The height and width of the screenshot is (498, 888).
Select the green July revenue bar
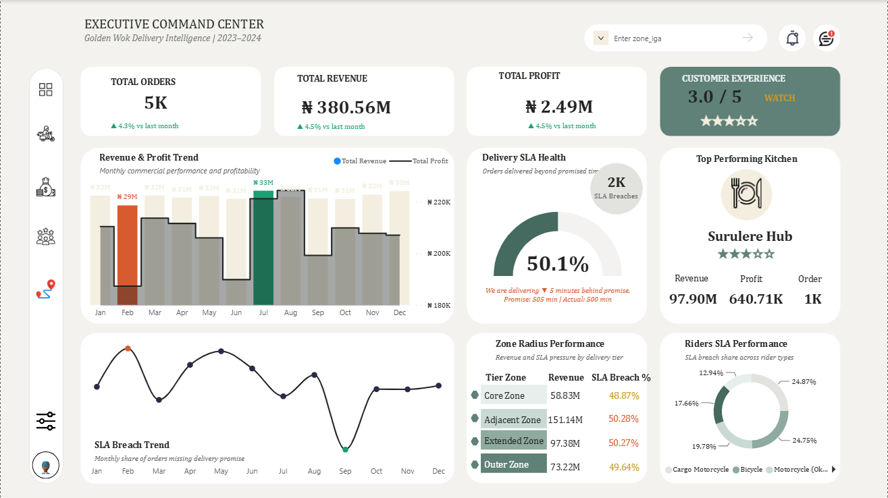click(x=263, y=248)
